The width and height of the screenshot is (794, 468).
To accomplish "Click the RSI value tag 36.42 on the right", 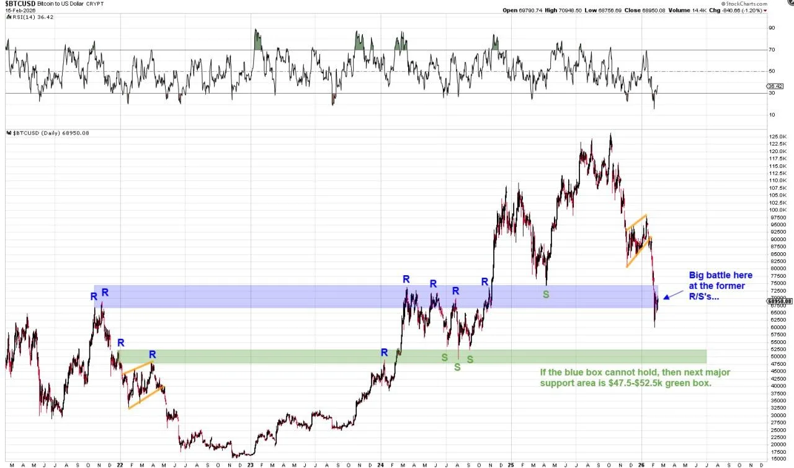I will [775, 86].
